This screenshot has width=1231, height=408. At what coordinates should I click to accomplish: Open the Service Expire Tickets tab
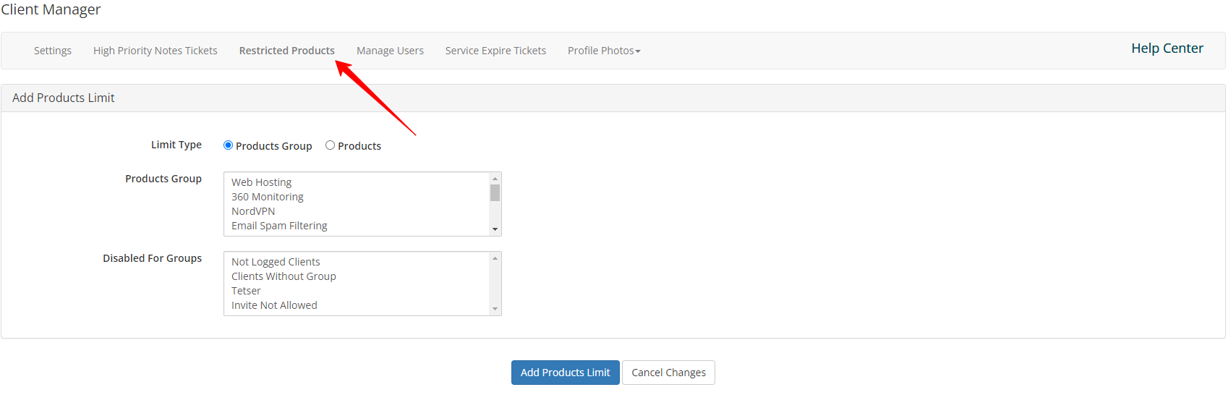495,51
